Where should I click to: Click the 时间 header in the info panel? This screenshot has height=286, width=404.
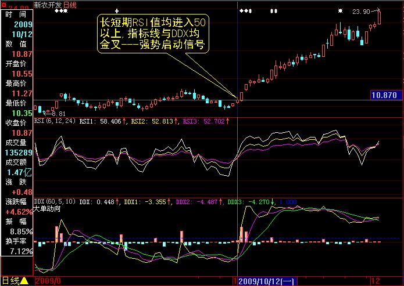(16, 15)
